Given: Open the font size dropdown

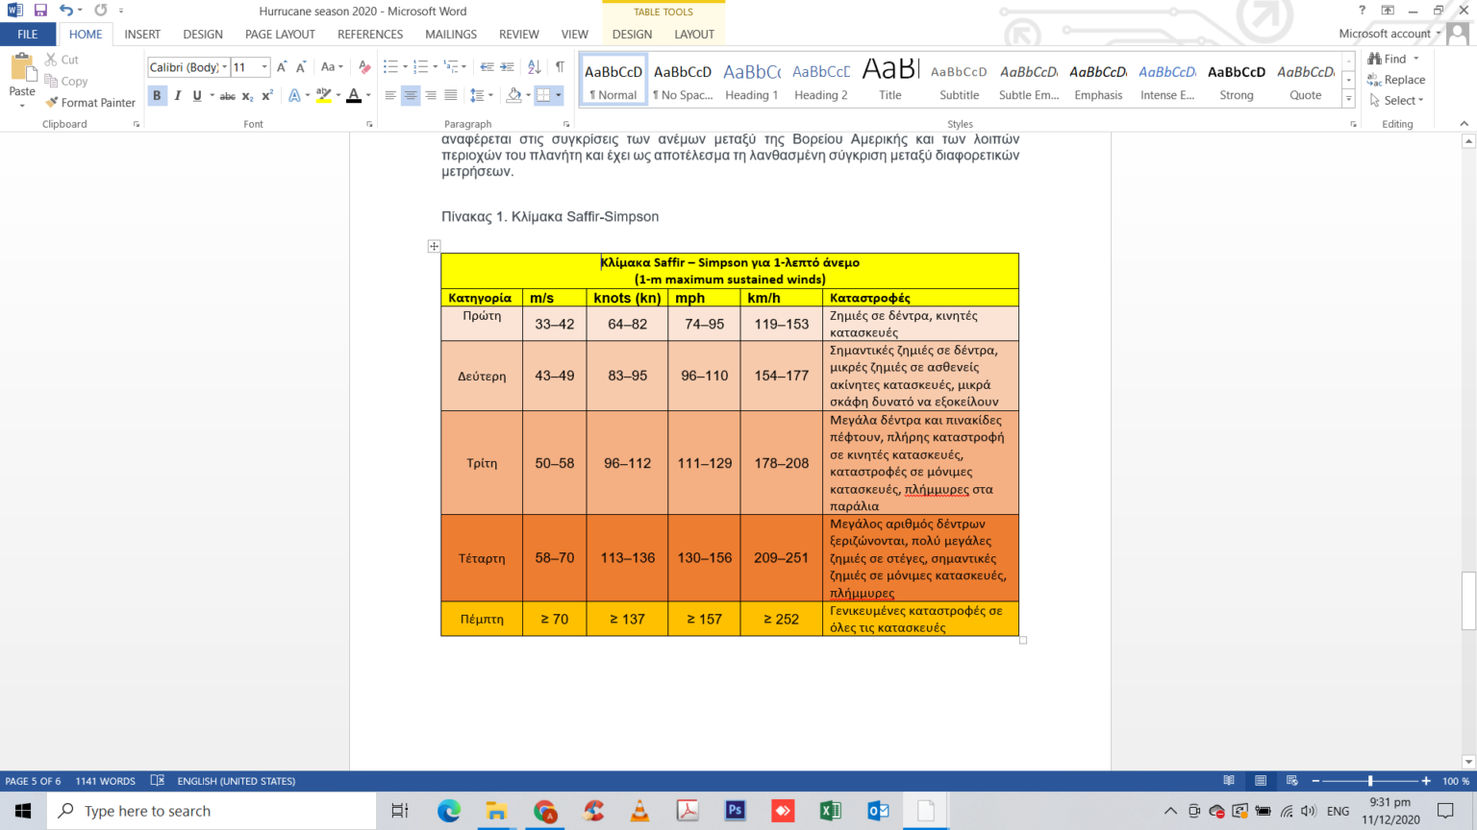Looking at the screenshot, I should point(264,67).
